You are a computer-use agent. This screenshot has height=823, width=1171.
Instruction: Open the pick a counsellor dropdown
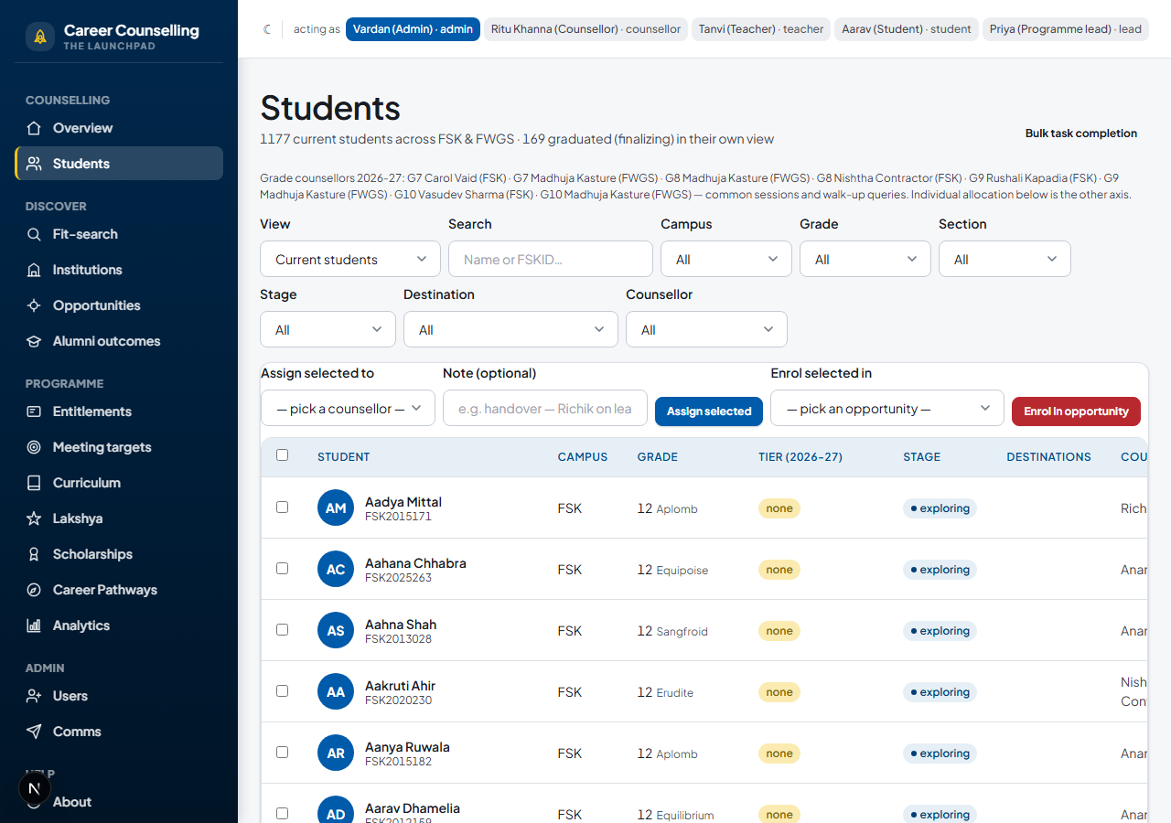click(348, 408)
